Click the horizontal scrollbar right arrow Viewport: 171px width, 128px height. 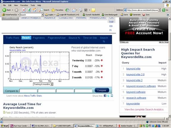point(167,119)
